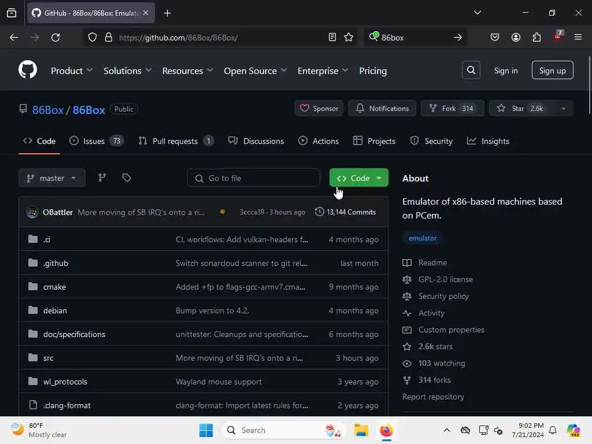
Task: Open the .clang-format file
Action: (x=67, y=405)
